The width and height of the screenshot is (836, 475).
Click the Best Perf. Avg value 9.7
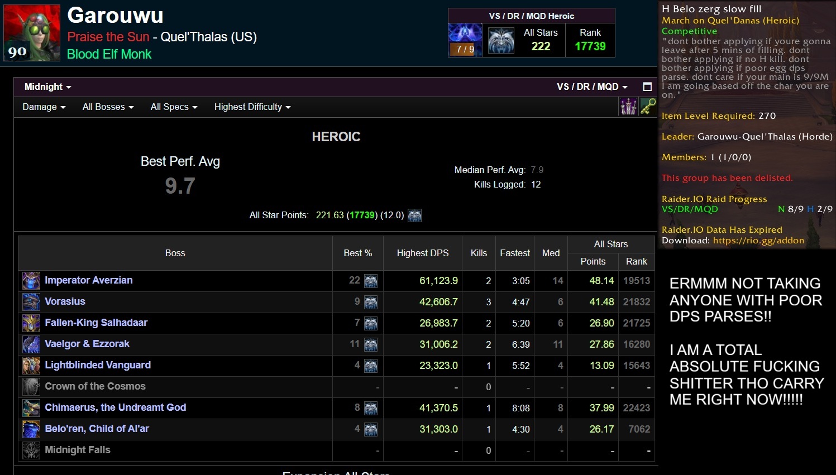180,186
